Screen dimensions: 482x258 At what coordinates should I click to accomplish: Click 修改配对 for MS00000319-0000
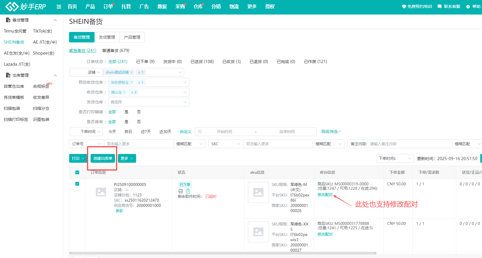coord(325,195)
